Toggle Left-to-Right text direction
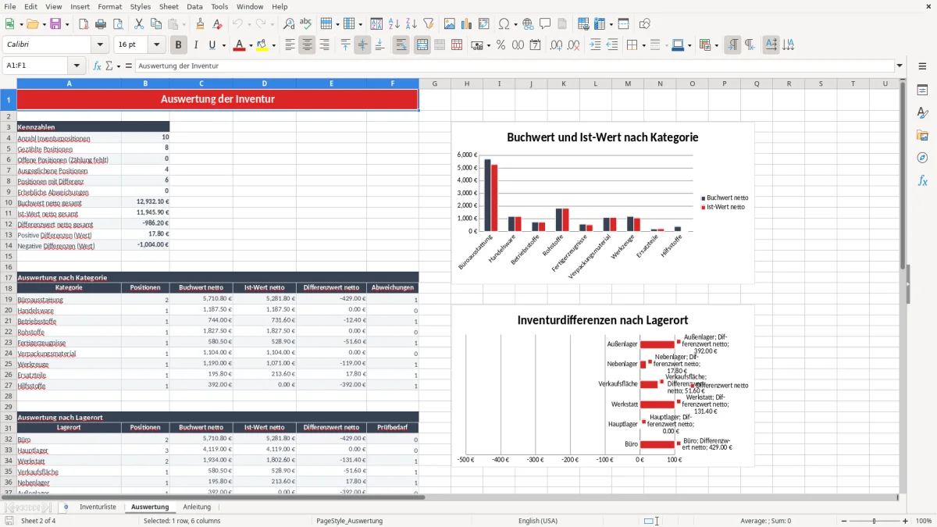The image size is (937, 527). click(x=732, y=45)
